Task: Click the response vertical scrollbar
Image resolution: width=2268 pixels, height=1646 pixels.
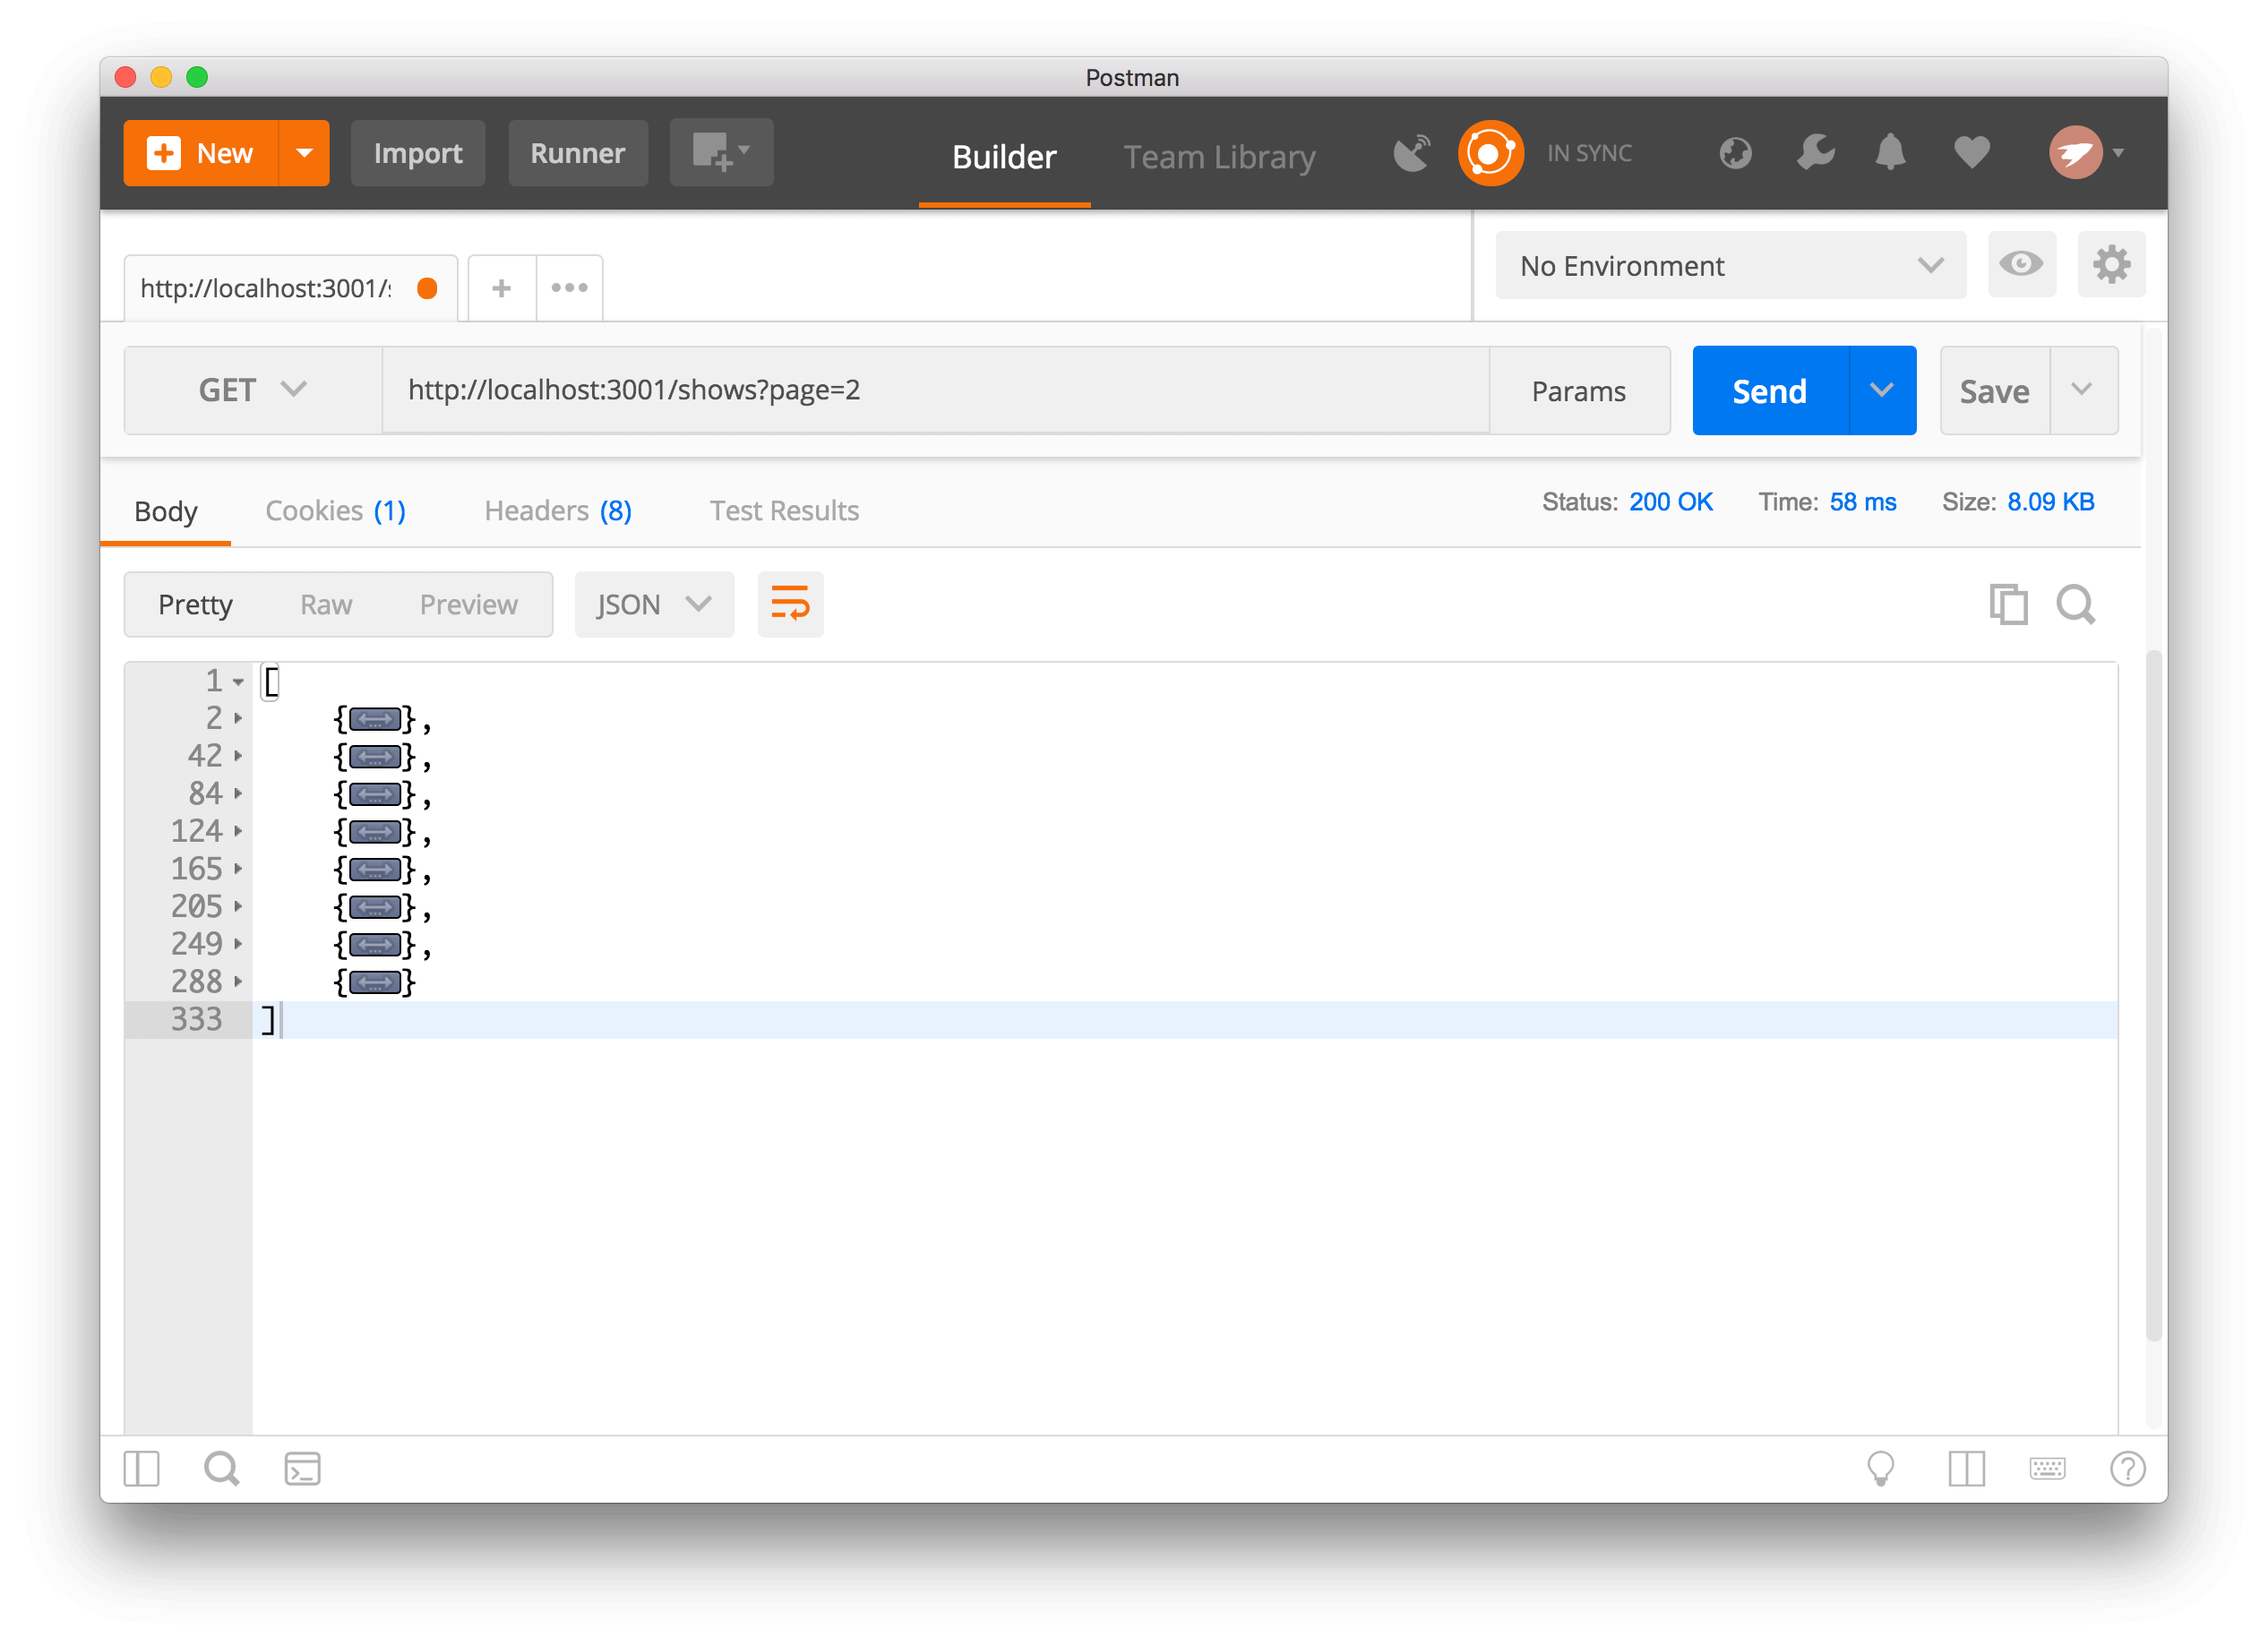Action: [x=2154, y=995]
